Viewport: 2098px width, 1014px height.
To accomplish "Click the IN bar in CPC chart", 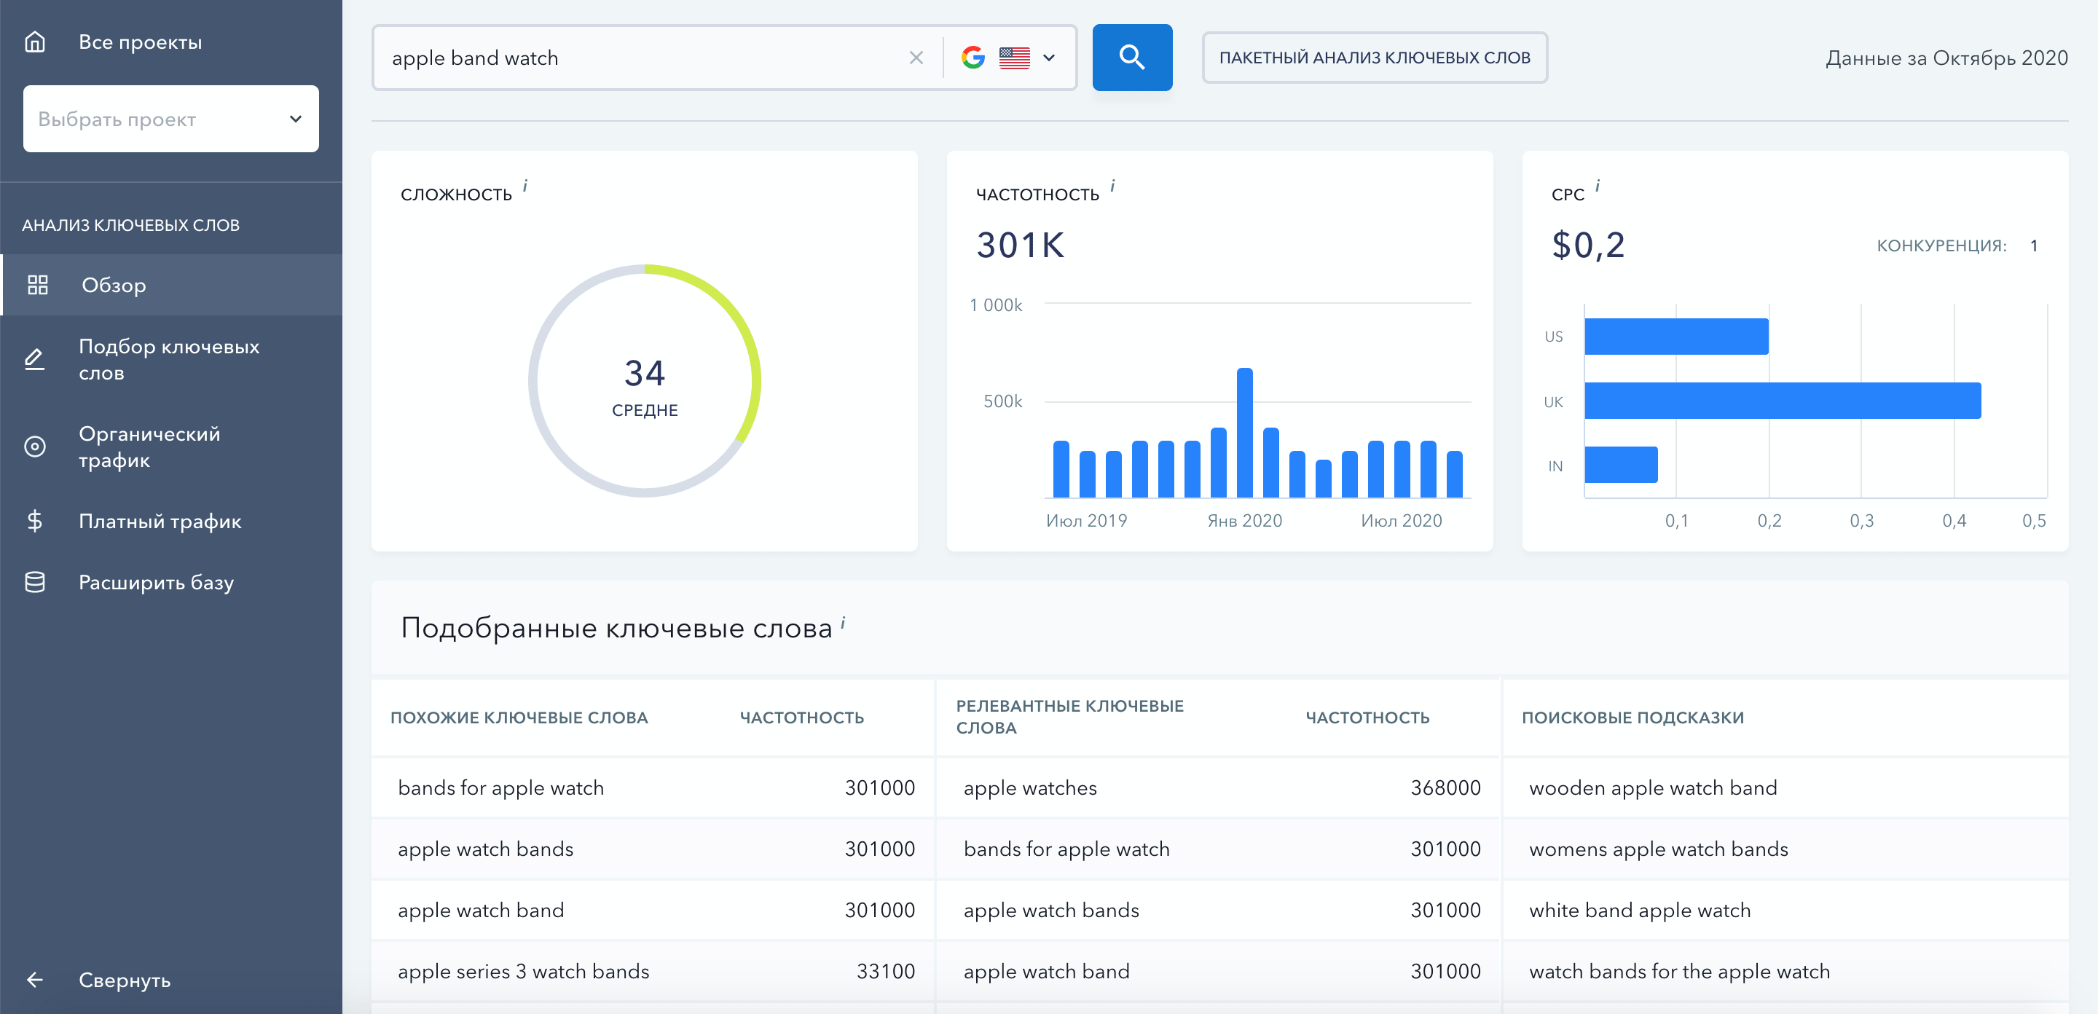I will [1621, 465].
